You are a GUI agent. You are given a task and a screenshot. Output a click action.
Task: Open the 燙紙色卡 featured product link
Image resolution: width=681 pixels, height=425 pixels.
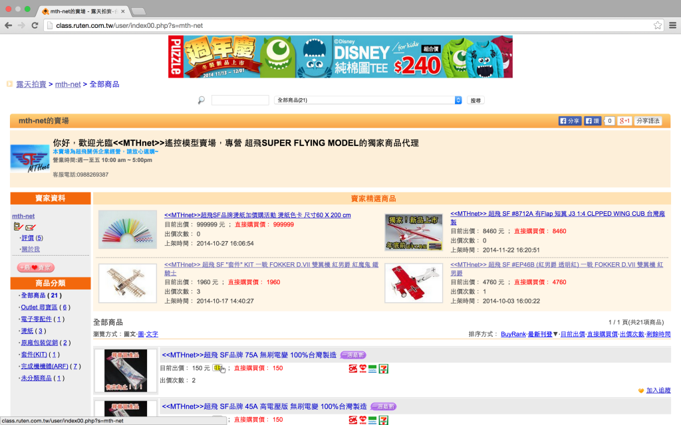click(x=257, y=215)
